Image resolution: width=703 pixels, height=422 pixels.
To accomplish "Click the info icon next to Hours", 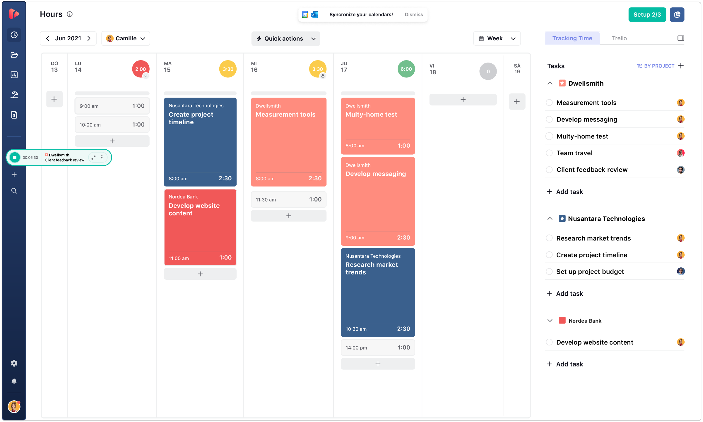I will pos(70,14).
